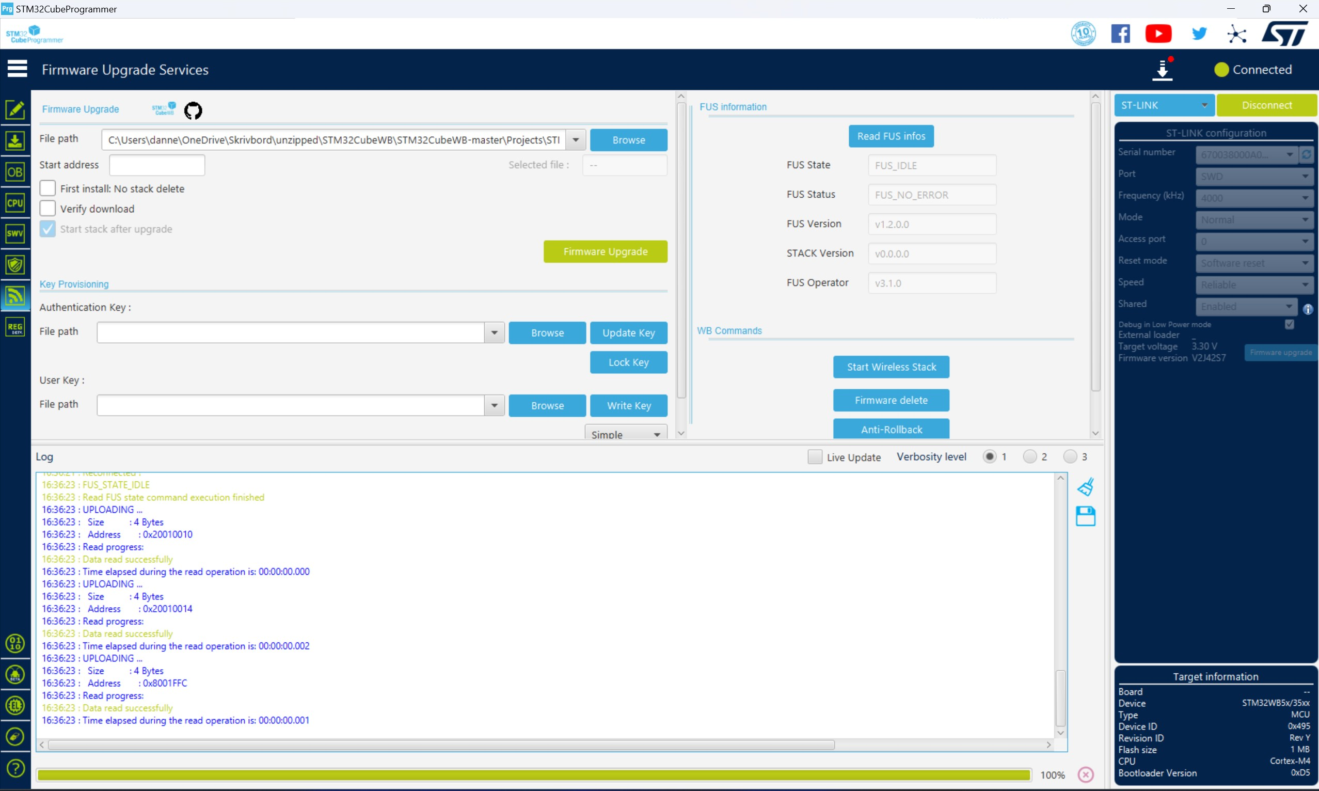Click the REG registers sidebar icon
The width and height of the screenshot is (1319, 791).
click(x=15, y=327)
